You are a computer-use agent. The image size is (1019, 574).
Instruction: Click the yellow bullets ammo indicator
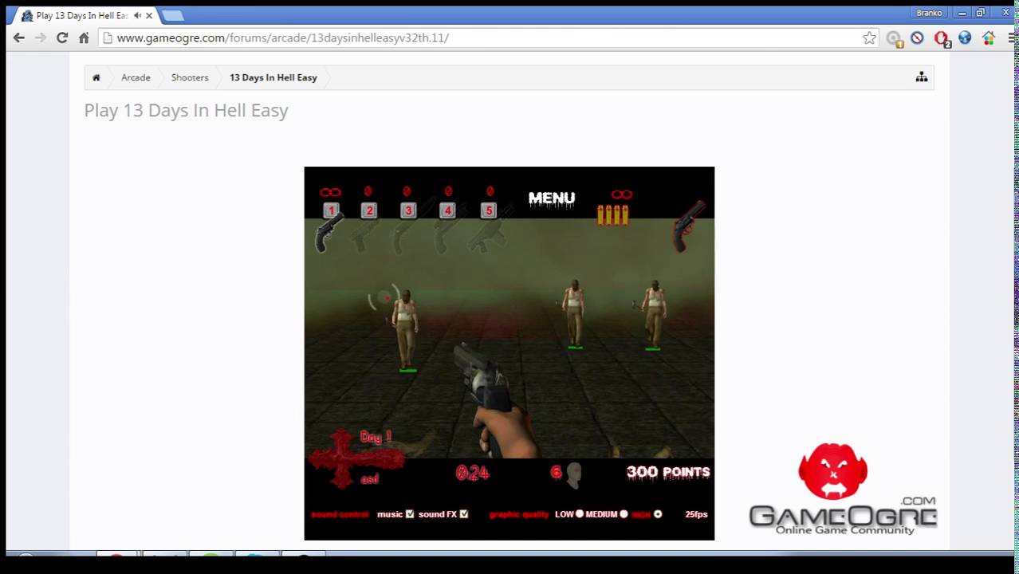pos(613,214)
